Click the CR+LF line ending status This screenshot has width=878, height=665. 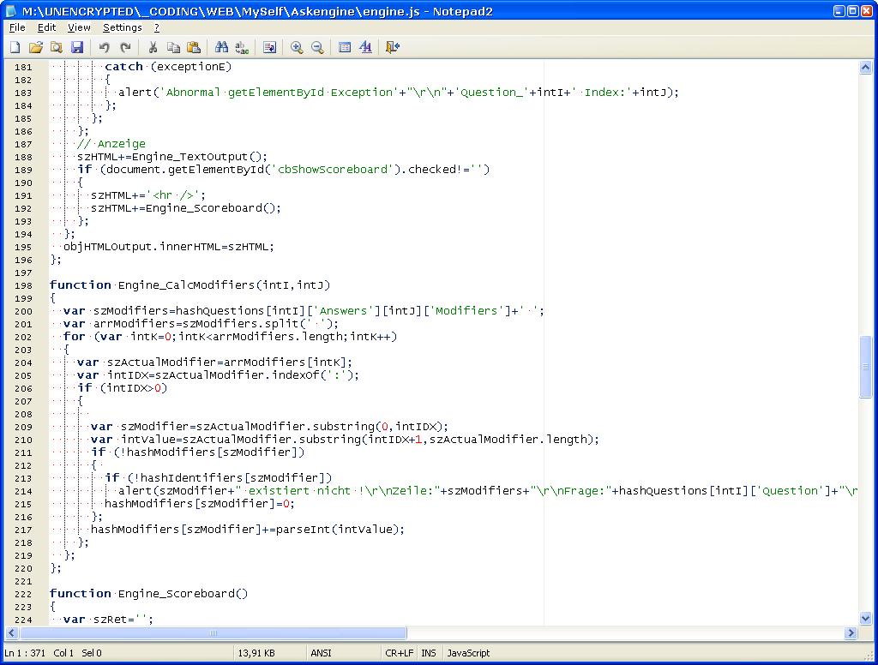pos(400,653)
